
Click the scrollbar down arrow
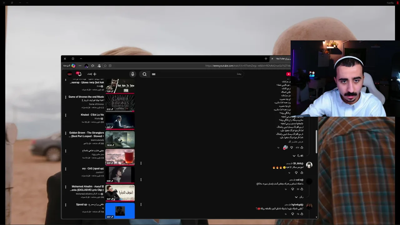click(x=316, y=217)
